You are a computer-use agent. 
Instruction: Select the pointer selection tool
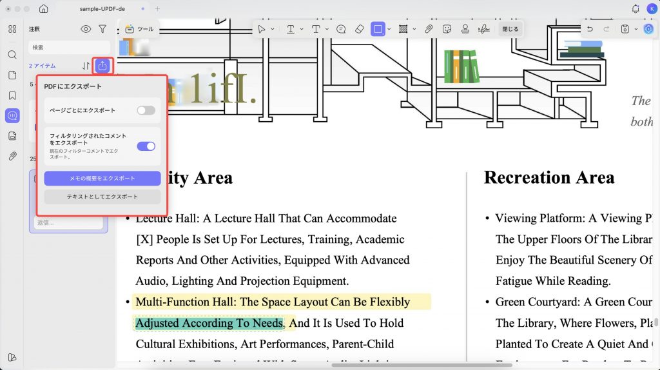click(262, 29)
